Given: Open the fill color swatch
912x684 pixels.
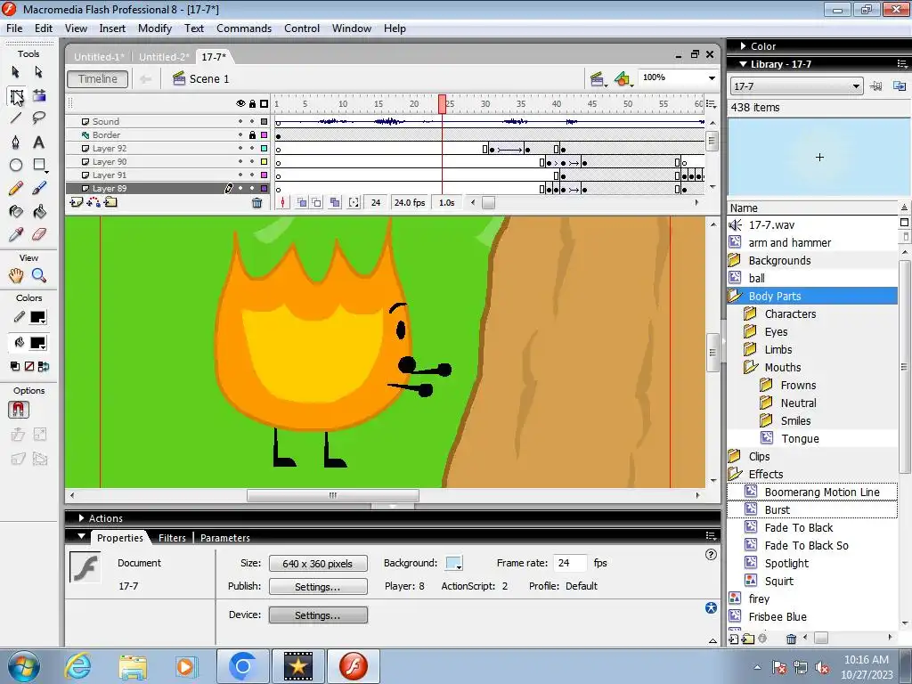Looking at the screenshot, I should 37,343.
